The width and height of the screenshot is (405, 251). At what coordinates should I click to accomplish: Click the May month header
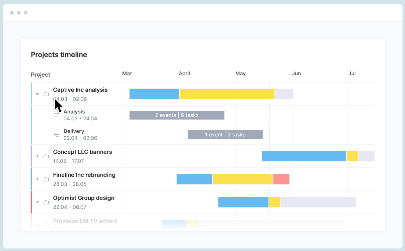[240, 74]
